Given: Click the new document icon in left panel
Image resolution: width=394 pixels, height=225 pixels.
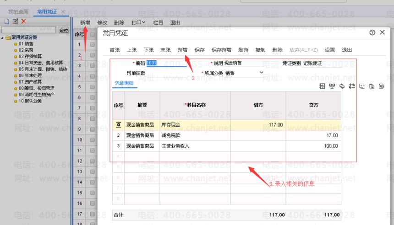Looking at the screenshot, I should 6,21.
